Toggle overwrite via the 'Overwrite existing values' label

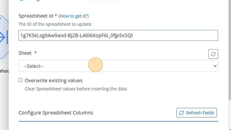[x=53, y=81]
